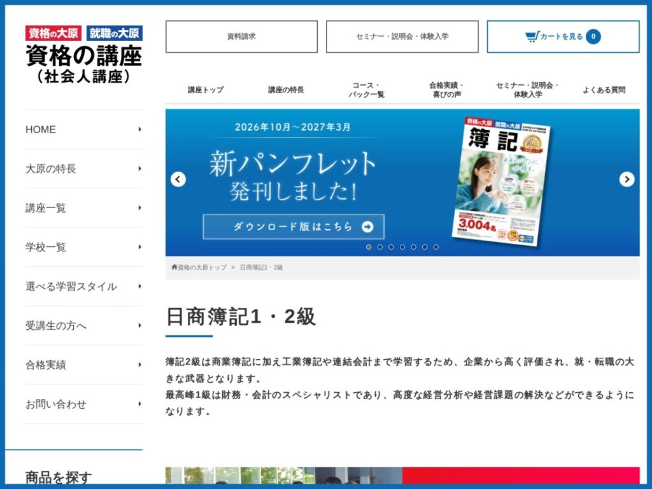
Task: Open 講座トップ tab
Action: pyautogui.click(x=206, y=90)
